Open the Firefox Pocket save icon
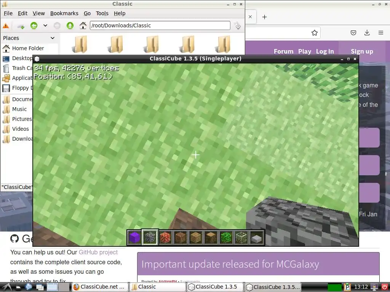This screenshot has width=390, height=292. (x=353, y=33)
